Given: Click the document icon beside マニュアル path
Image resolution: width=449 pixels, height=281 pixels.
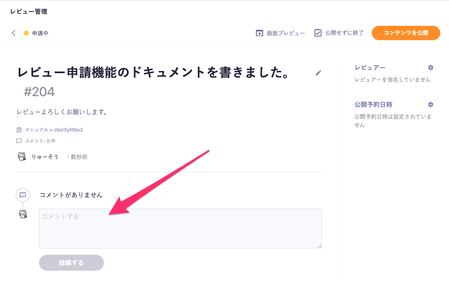Looking at the screenshot, I should click(x=19, y=130).
